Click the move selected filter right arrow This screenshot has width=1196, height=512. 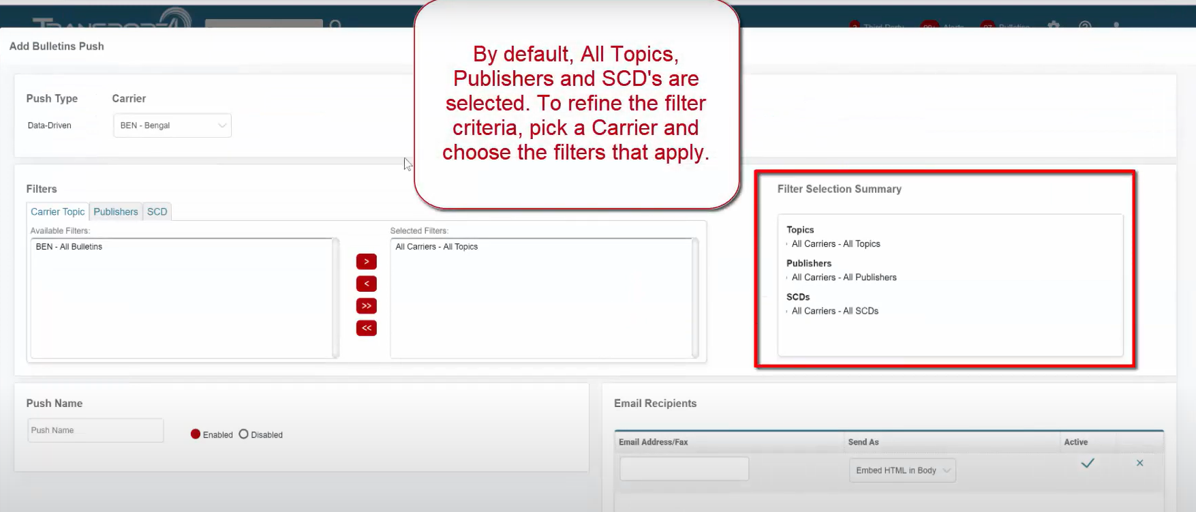(x=366, y=262)
